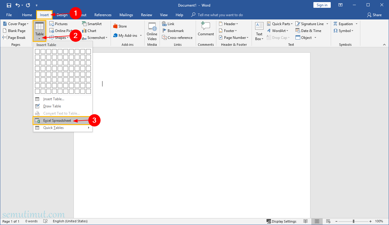The height and width of the screenshot is (225, 389).
Task: Insert an Online Video
Action: pyautogui.click(x=152, y=31)
